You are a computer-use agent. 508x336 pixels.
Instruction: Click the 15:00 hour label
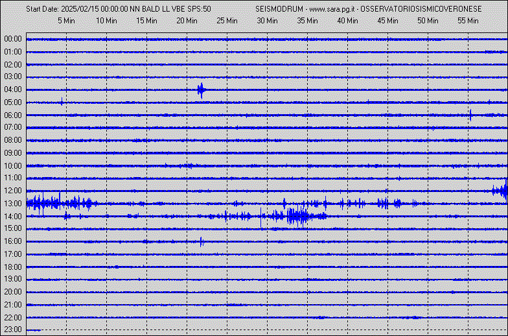[13, 228]
